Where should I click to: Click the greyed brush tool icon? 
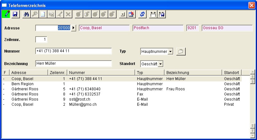pyautogui.click(x=60, y=14)
